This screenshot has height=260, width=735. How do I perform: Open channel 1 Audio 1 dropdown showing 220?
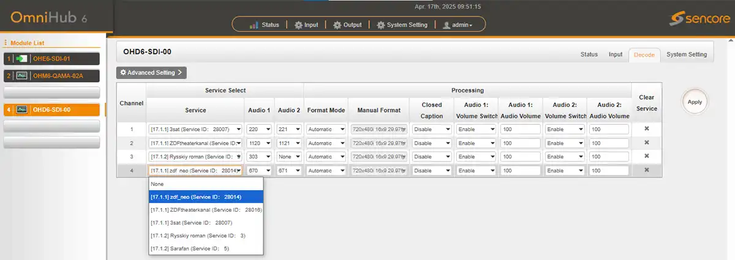259,129
